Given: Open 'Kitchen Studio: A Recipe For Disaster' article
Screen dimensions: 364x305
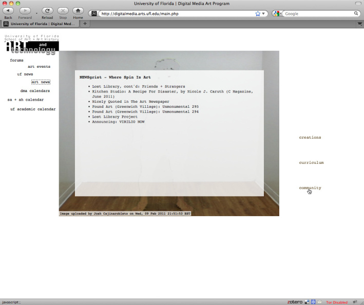Looking at the screenshot, I should [173, 94].
